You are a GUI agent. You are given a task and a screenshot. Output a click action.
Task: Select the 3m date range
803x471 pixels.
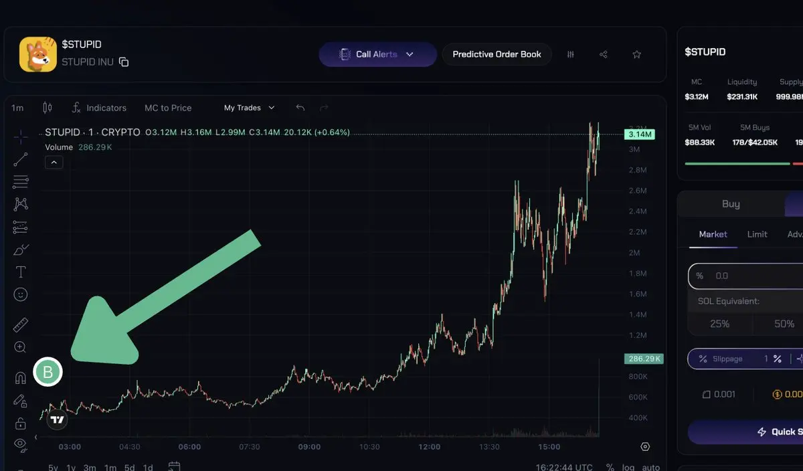(90, 468)
